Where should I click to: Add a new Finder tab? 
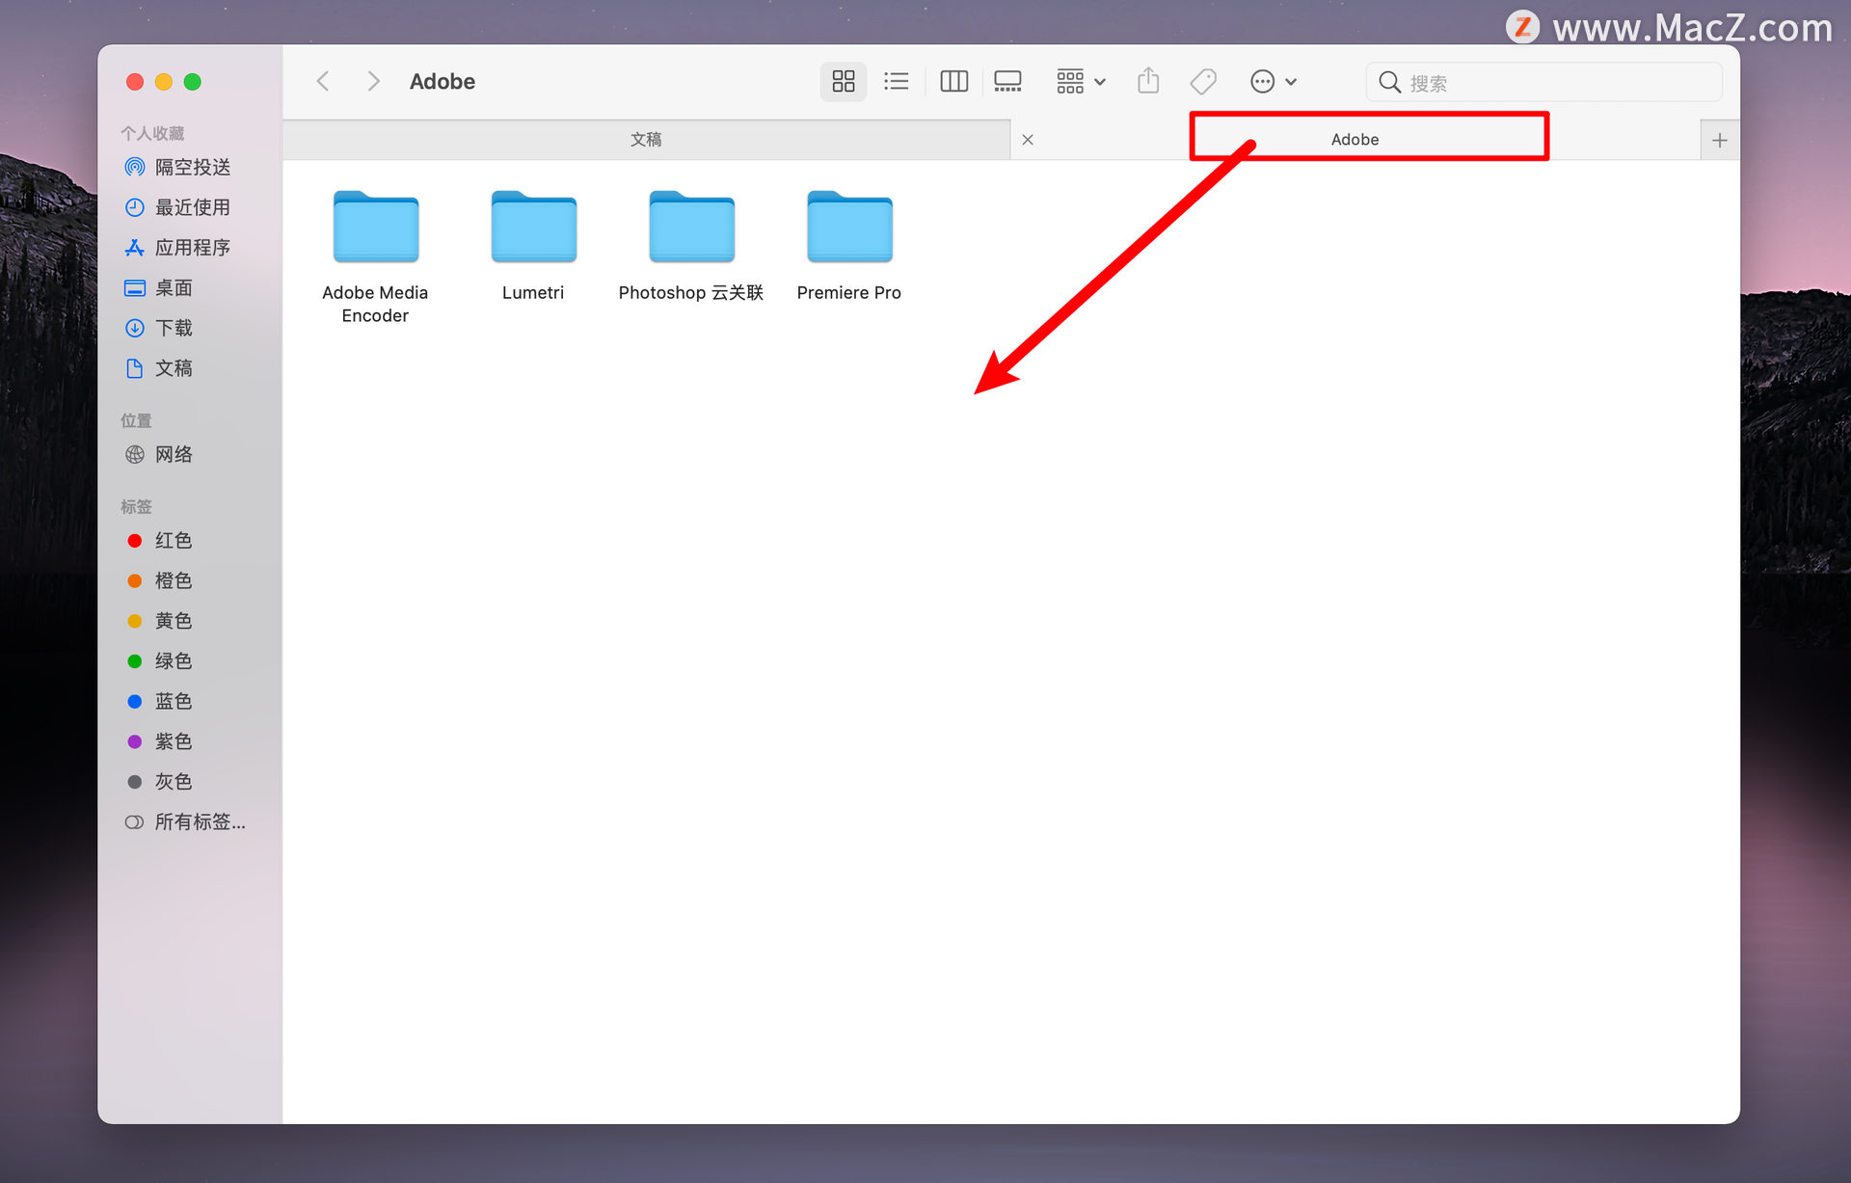(x=1720, y=141)
